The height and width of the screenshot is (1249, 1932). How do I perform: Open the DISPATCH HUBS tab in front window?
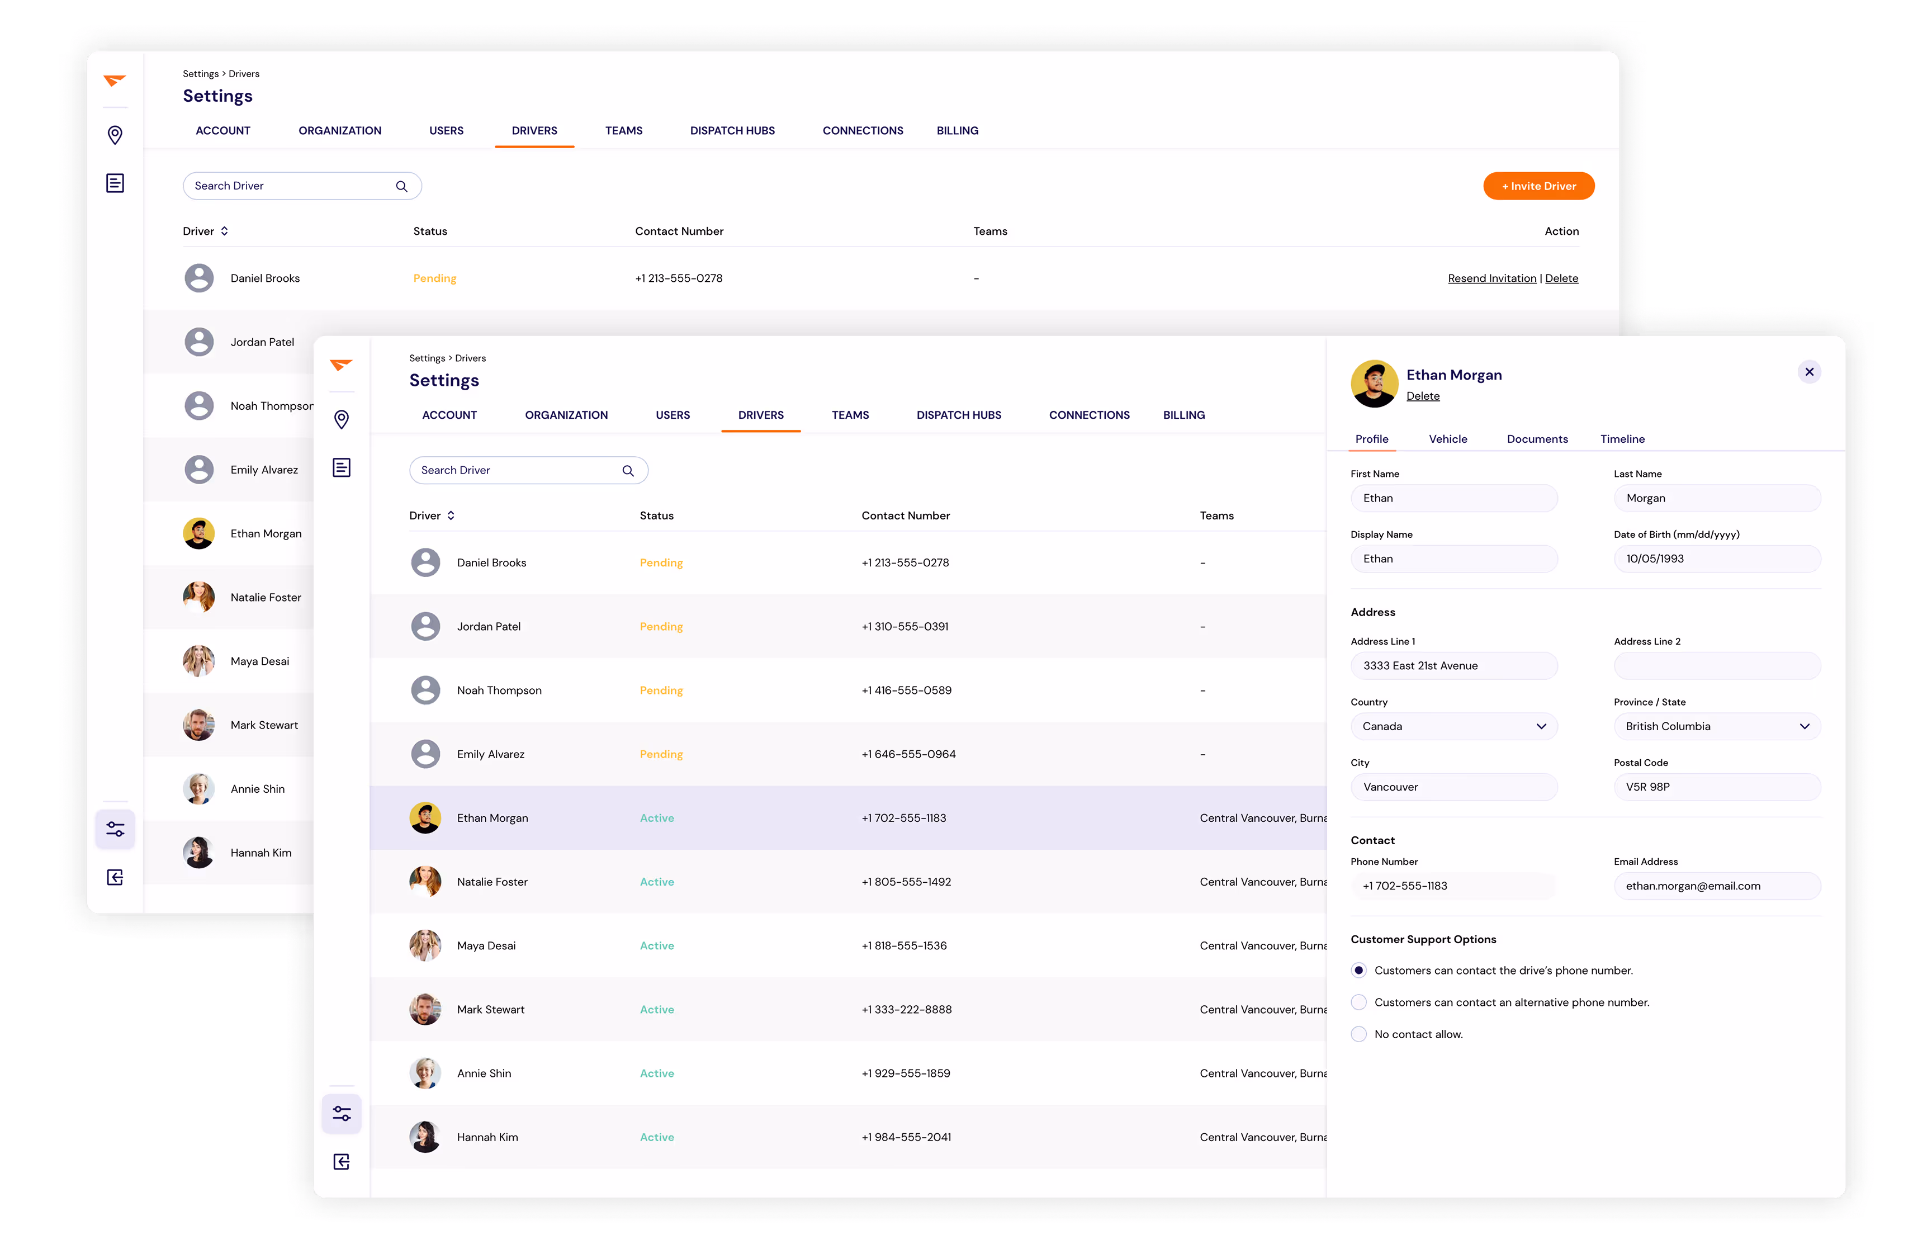coord(958,415)
